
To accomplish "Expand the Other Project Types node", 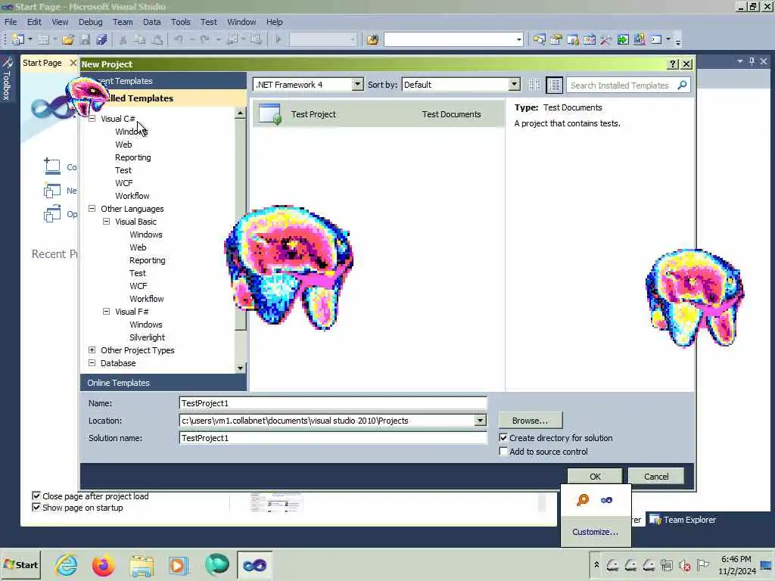I will click(92, 350).
